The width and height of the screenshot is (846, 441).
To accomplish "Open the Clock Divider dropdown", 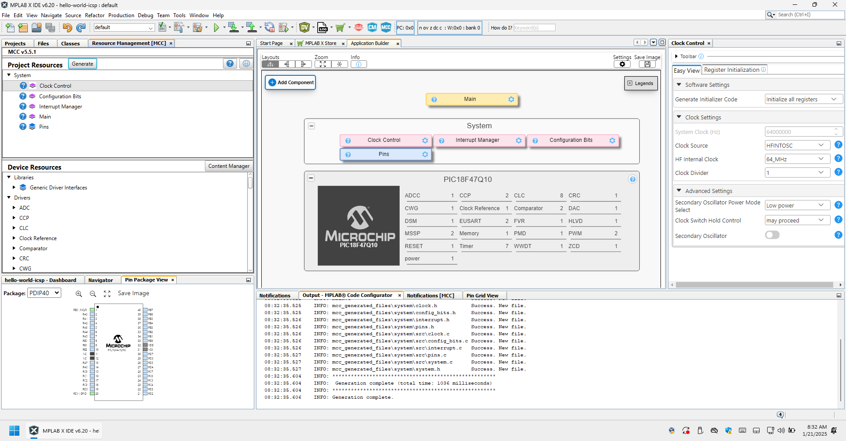I will tap(798, 173).
